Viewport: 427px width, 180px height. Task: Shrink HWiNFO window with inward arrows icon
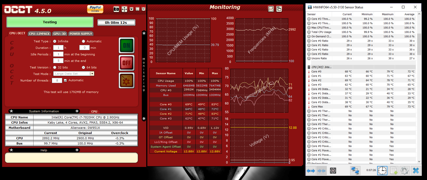[x=321, y=171]
